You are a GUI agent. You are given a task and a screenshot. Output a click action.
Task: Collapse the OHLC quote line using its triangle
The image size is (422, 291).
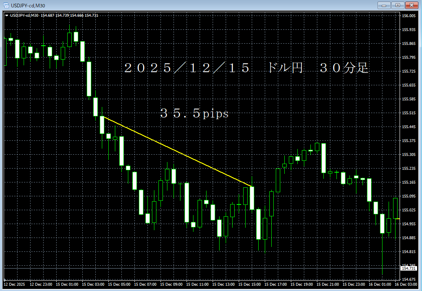pos(7,15)
